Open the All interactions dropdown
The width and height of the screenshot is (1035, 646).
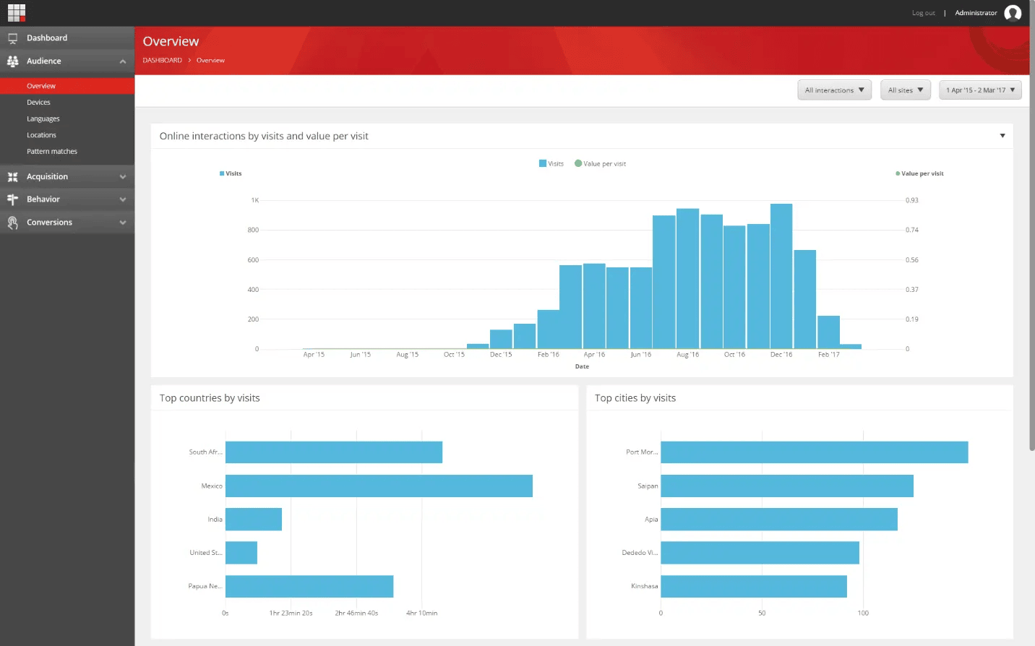click(x=834, y=90)
